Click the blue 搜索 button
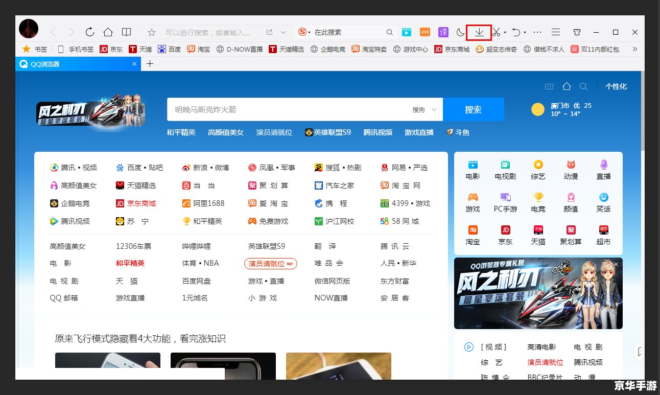Screen dimensions: 660x395 (x=474, y=109)
